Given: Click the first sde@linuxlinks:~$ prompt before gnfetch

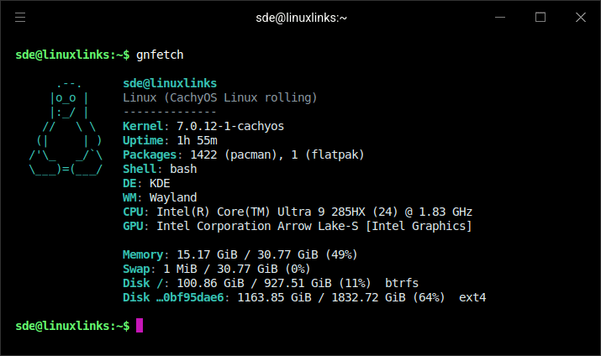Looking at the screenshot, I should tap(72, 55).
